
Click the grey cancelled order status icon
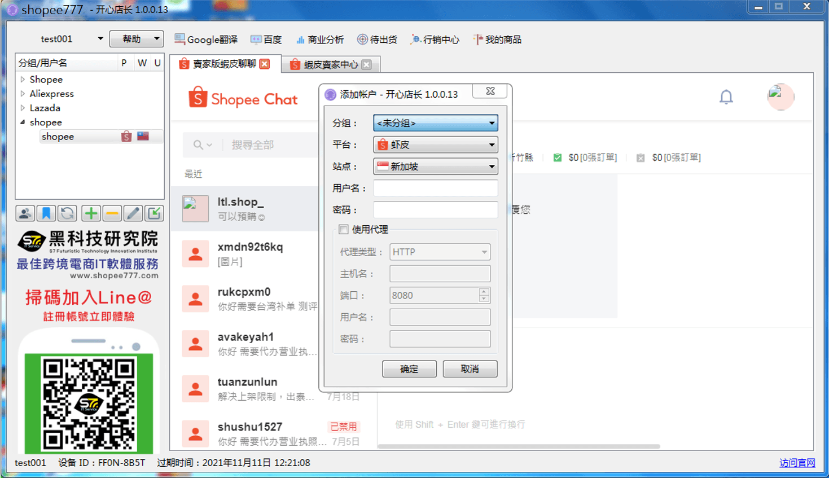(x=641, y=158)
